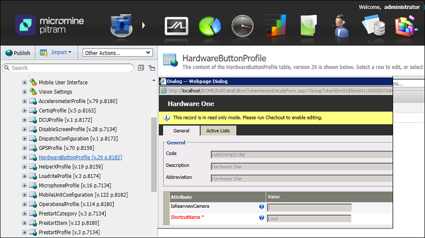Click the help icon beside ShortcutName
Viewport: 425px width, 238px height.
pos(261,218)
